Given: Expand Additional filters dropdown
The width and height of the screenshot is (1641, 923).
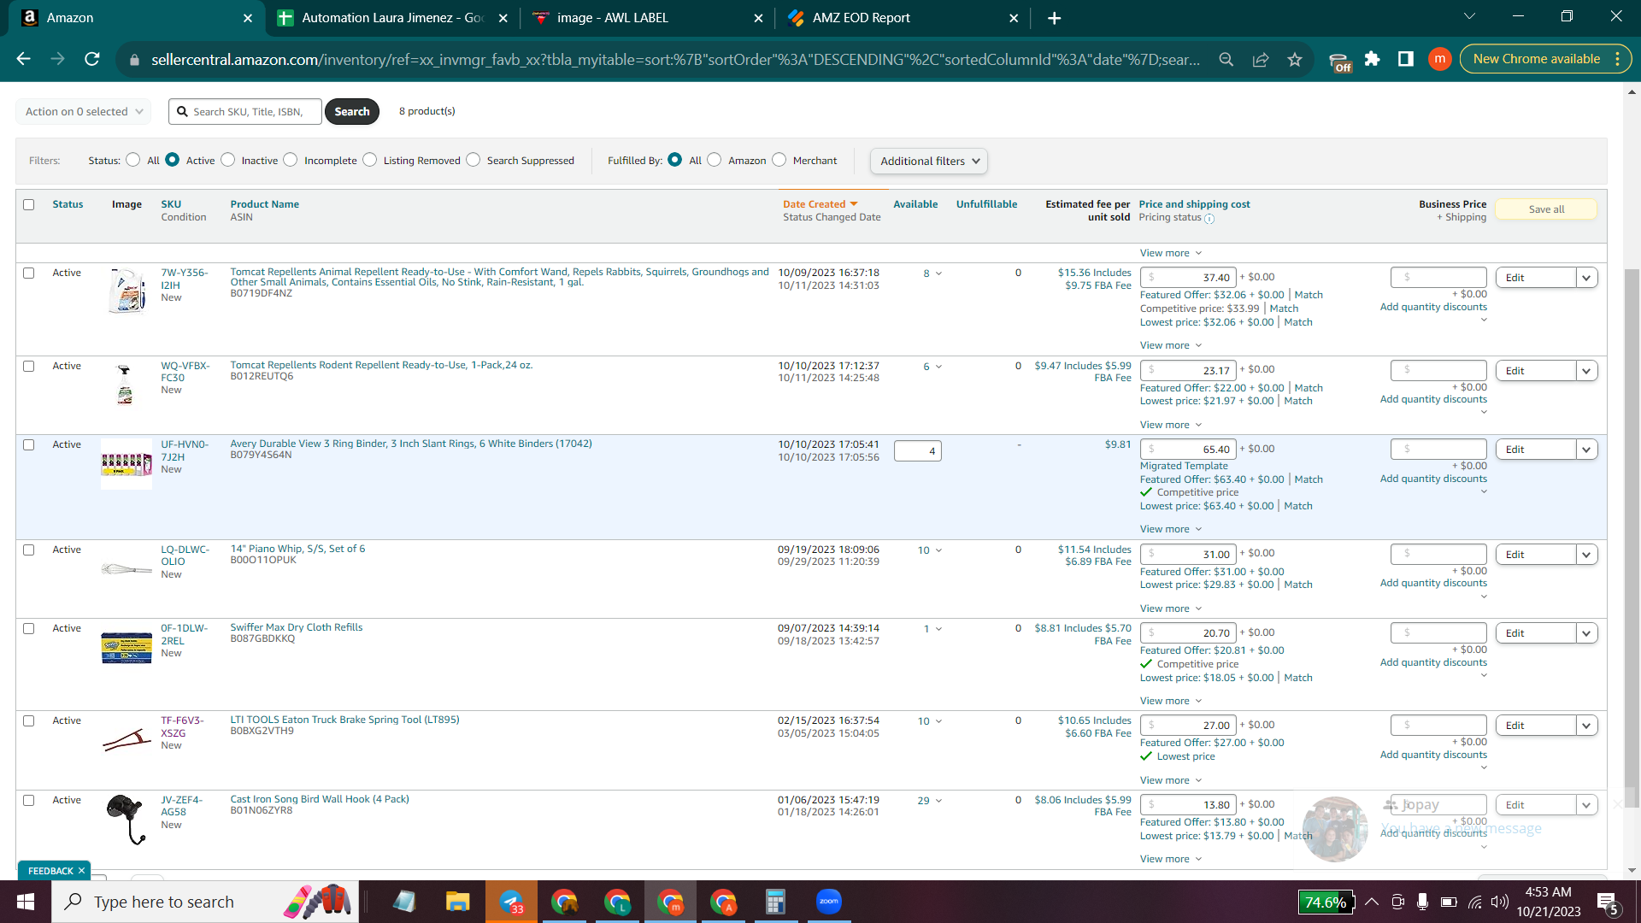Looking at the screenshot, I should point(929,162).
